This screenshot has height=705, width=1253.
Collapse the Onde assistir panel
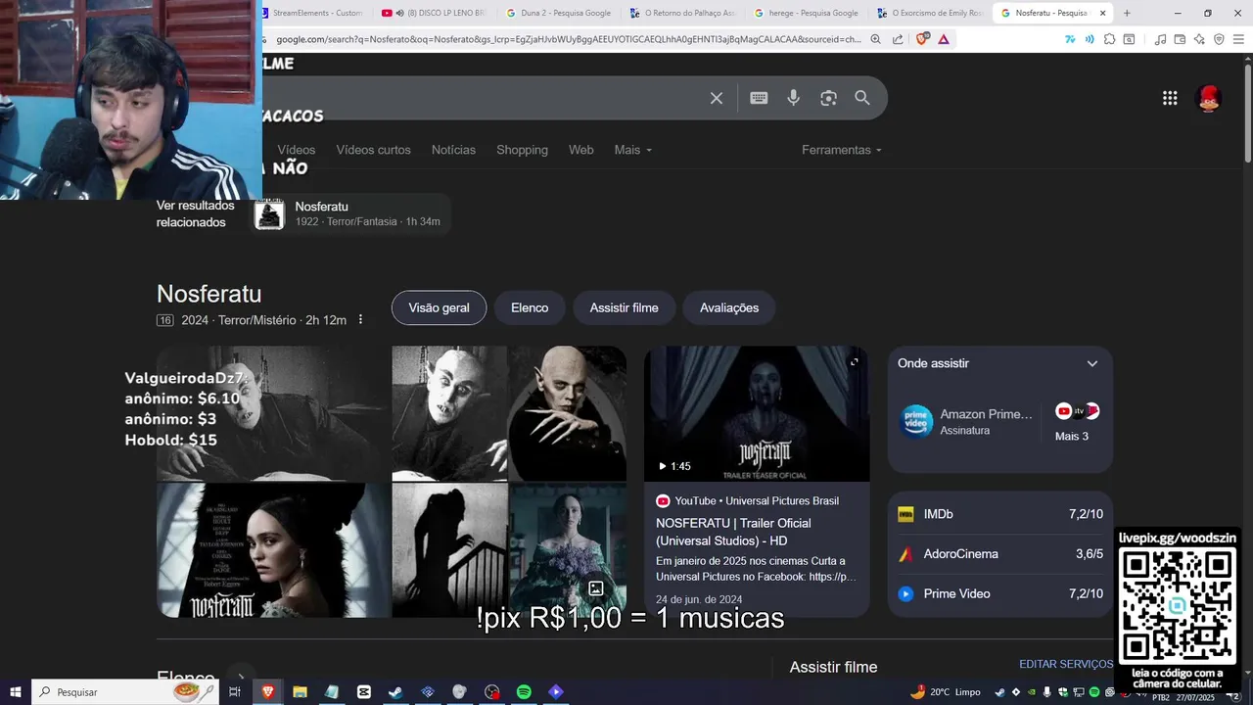(1092, 363)
